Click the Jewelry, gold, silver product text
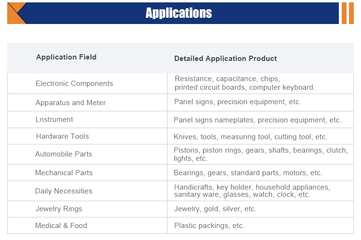The width and height of the screenshot is (361, 240). point(215,209)
